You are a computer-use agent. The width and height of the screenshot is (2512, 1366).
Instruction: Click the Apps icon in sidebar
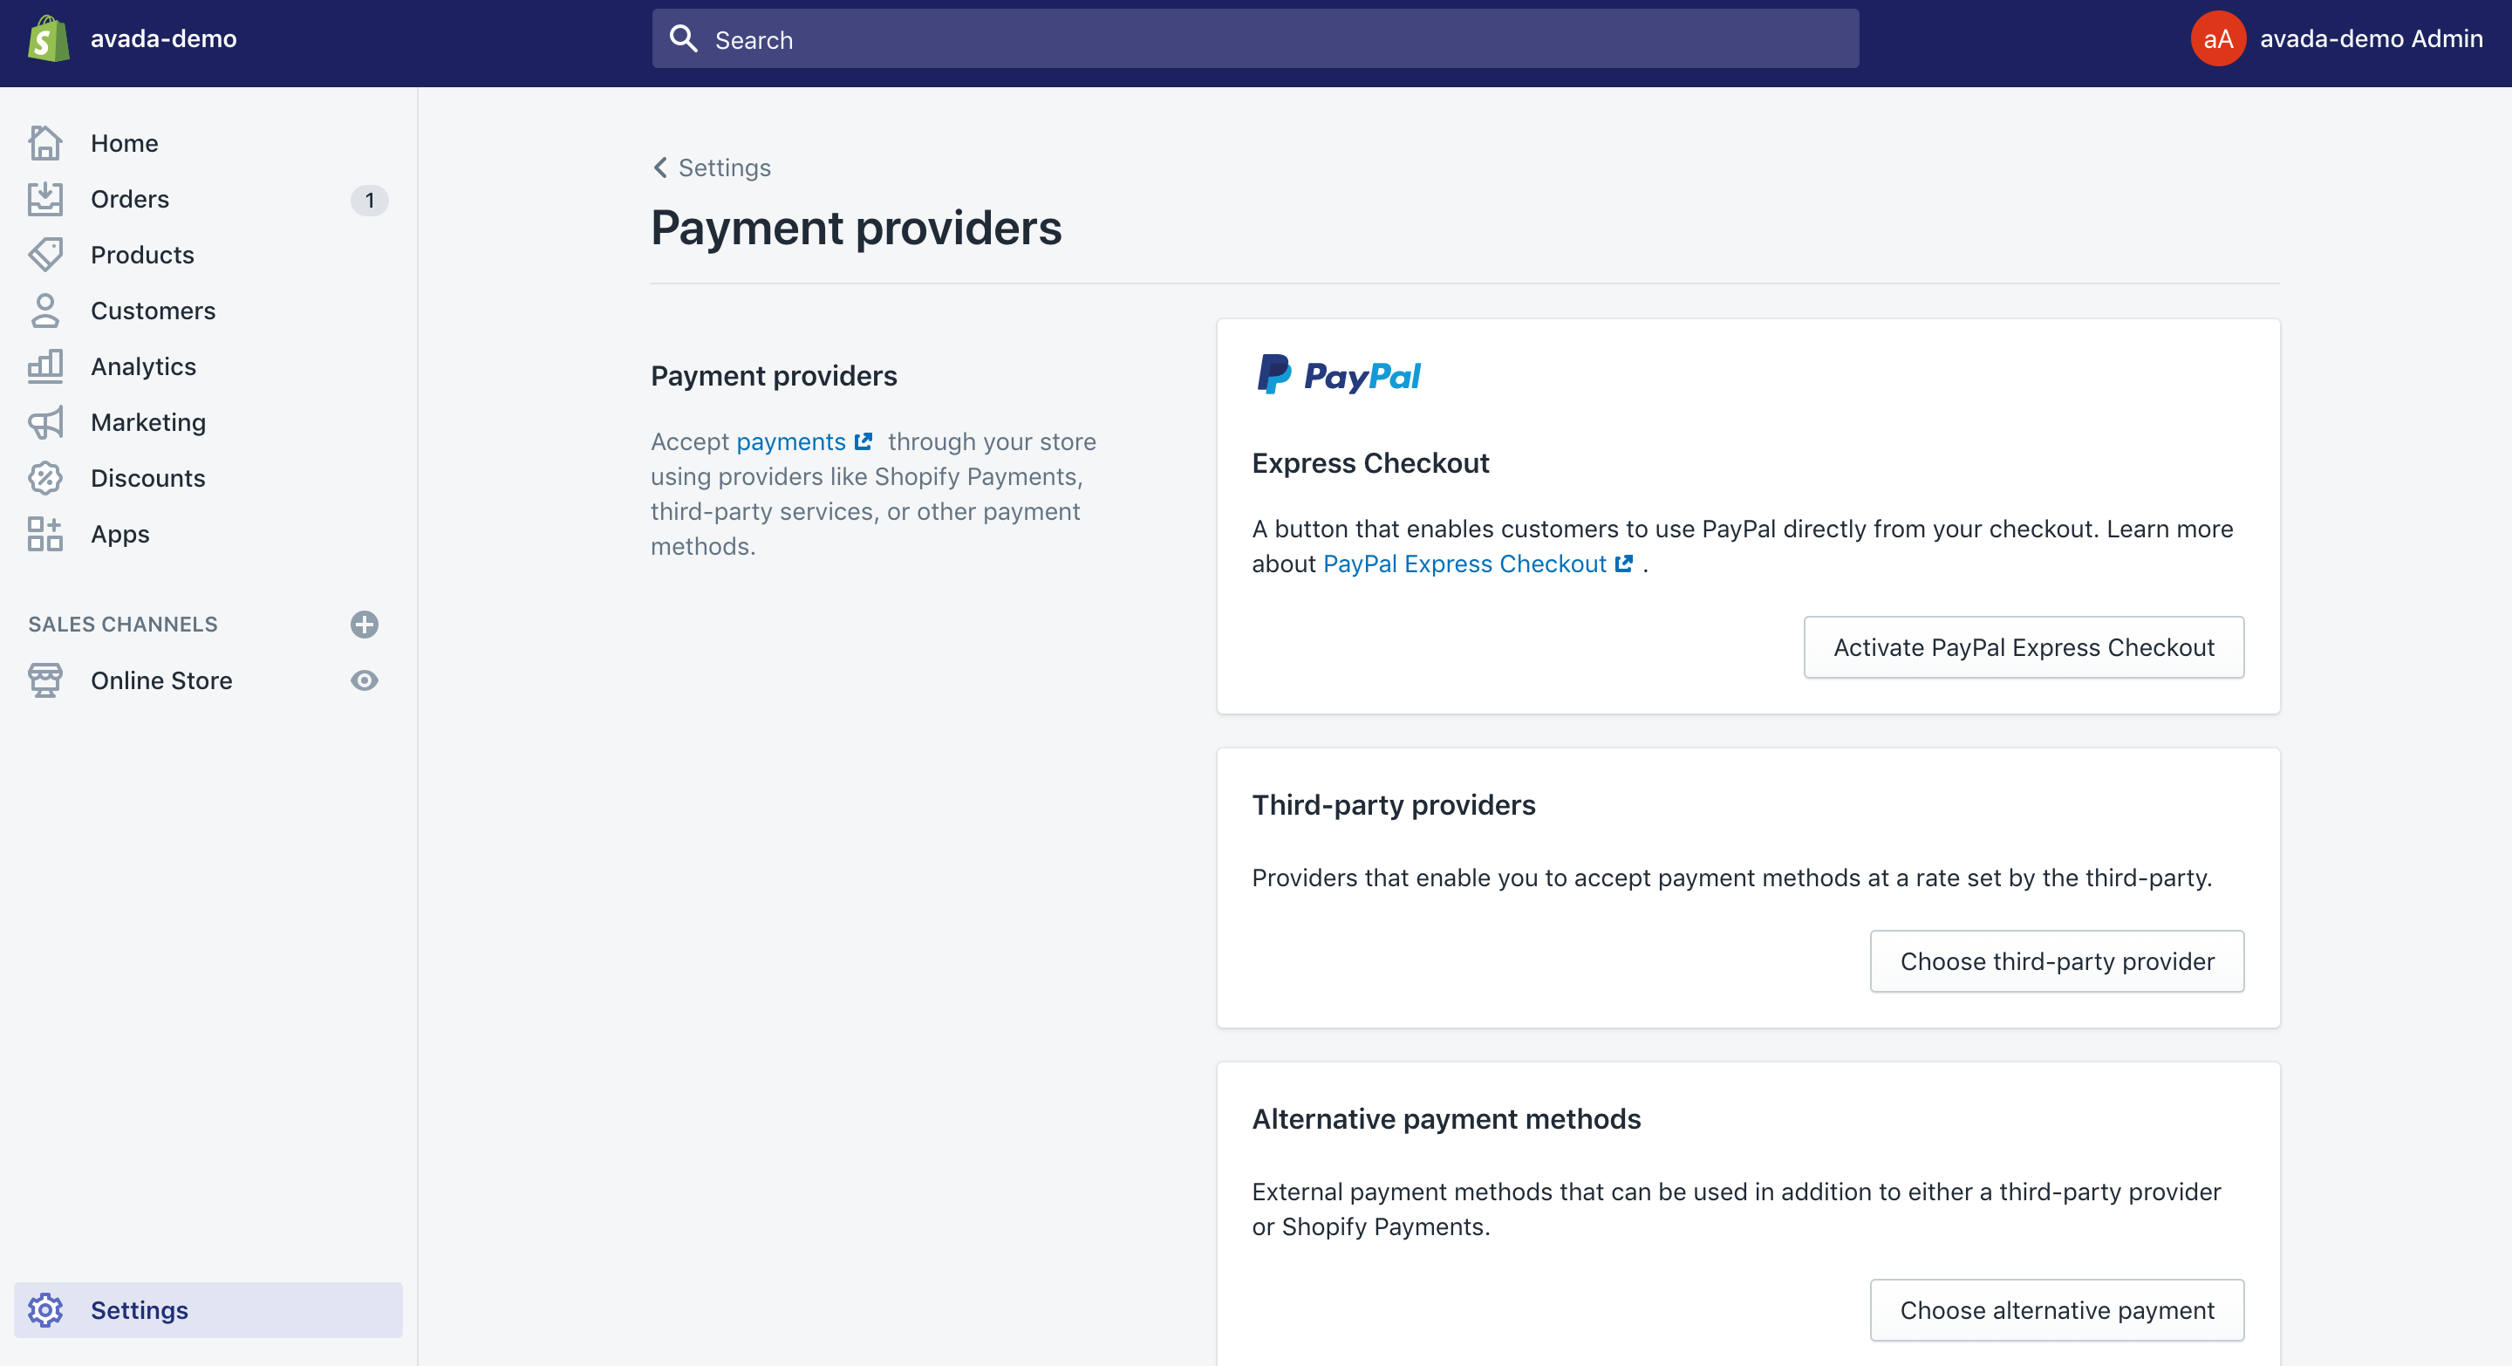[45, 533]
